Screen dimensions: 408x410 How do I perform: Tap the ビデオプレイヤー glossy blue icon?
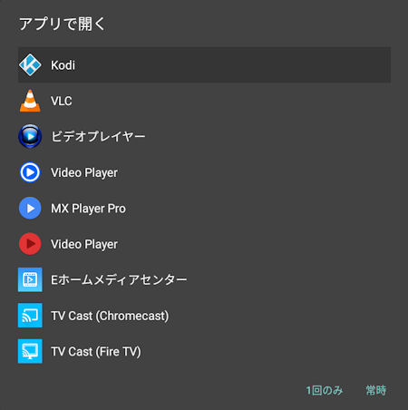[x=30, y=136]
